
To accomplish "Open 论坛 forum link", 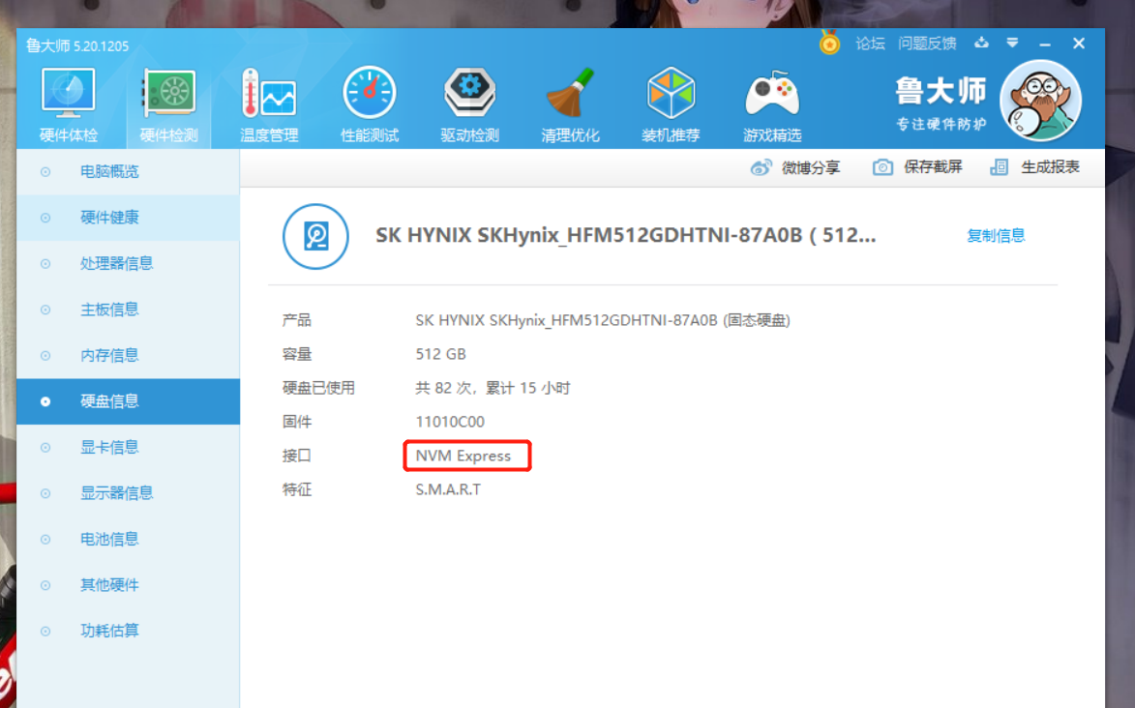I will (x=870, y=44).
